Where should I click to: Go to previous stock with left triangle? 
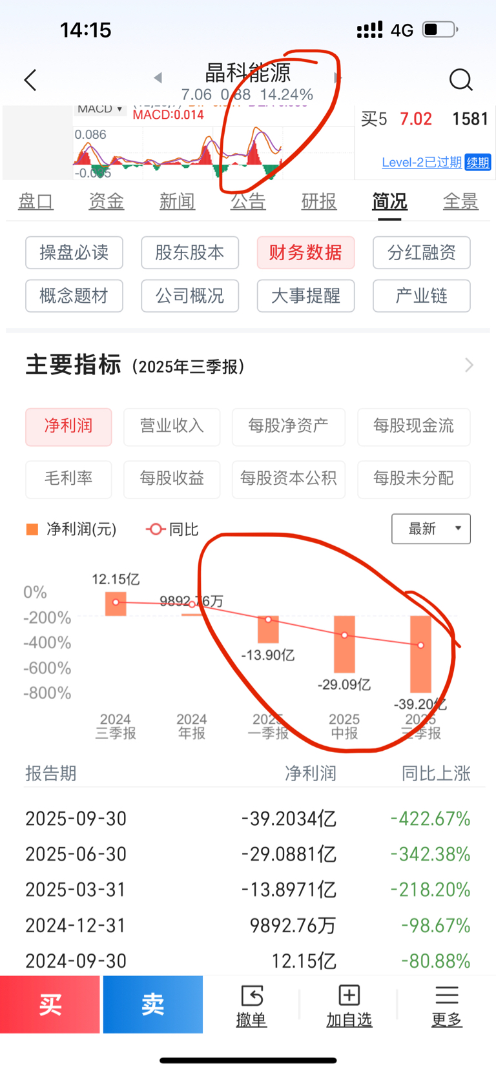158,77
